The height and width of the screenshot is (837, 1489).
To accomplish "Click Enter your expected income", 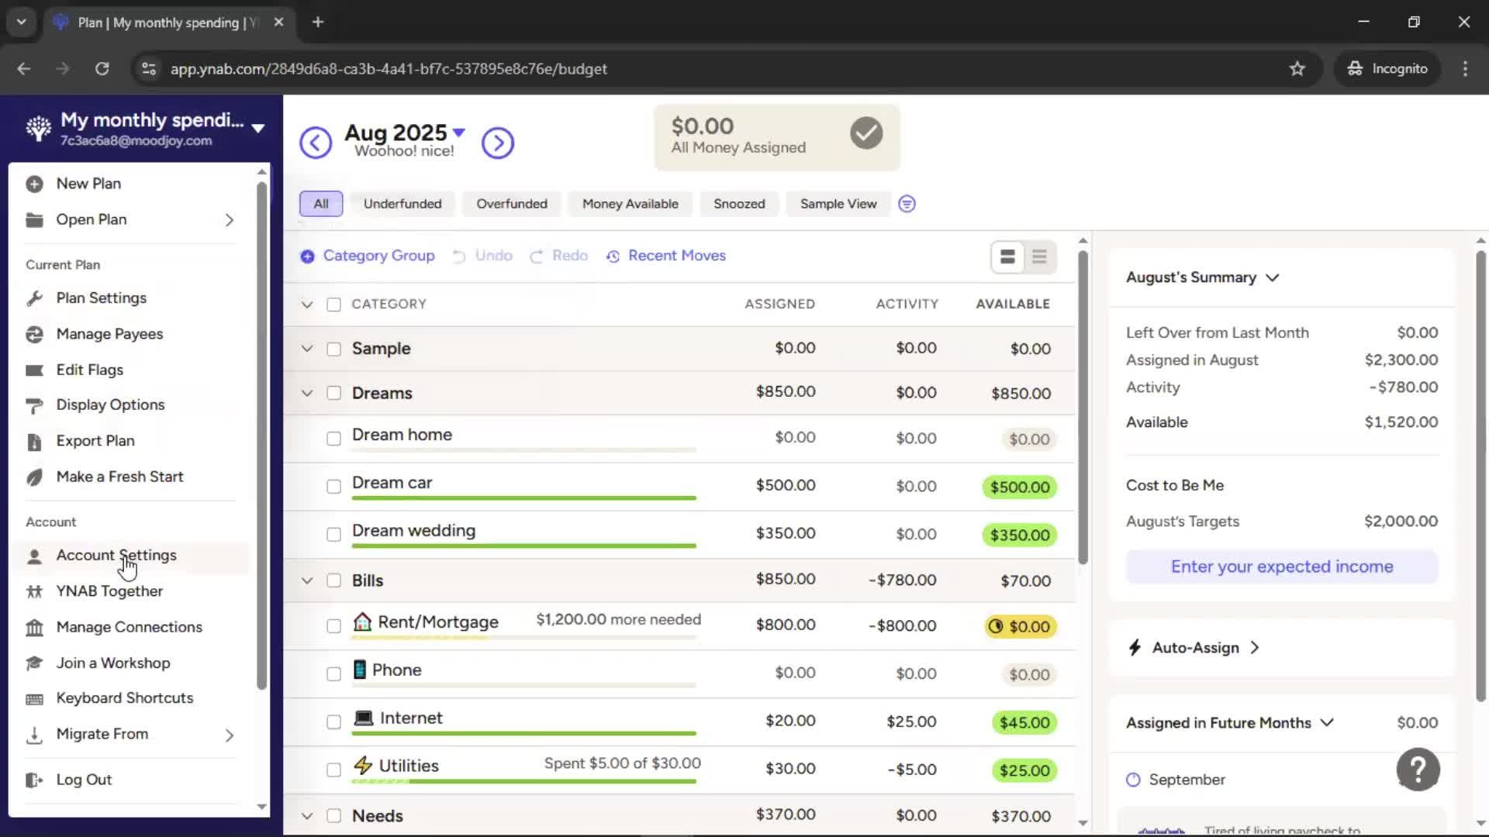I will point(1282,567).
